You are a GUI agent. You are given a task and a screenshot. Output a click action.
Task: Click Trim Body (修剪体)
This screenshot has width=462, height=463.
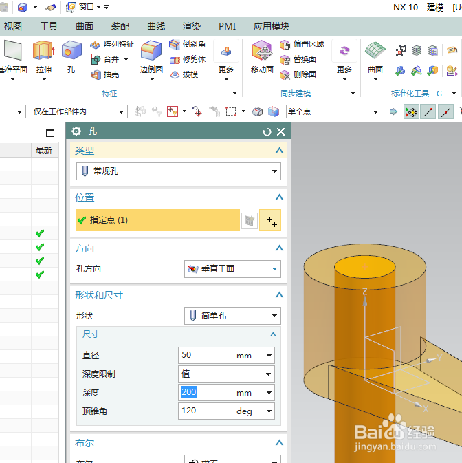point(187,59)
